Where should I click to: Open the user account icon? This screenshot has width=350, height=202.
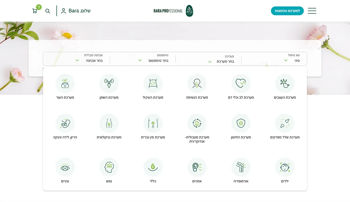tap(63, 11)
